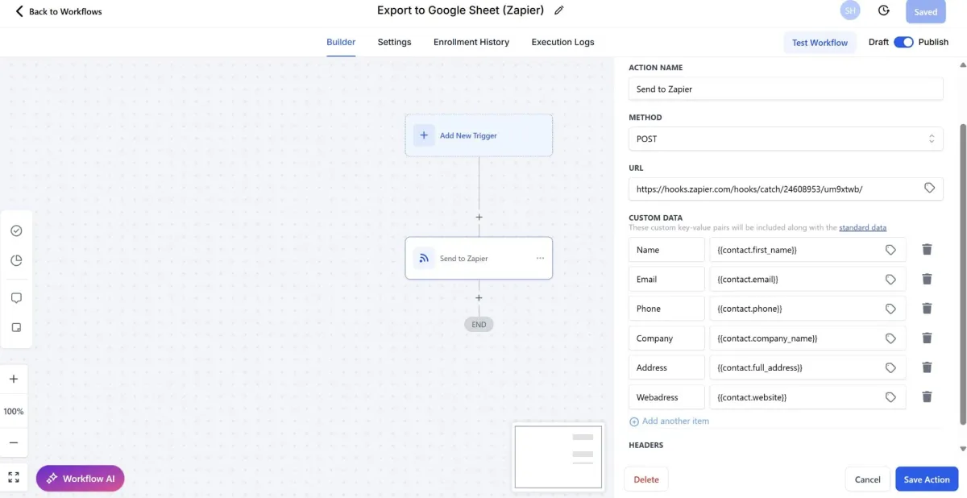
Task: Open the Execution Logs tab
Action: tap(562, 42)
